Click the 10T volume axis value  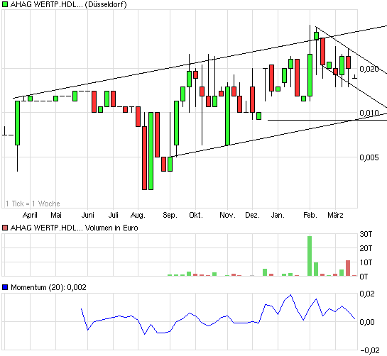366,262
